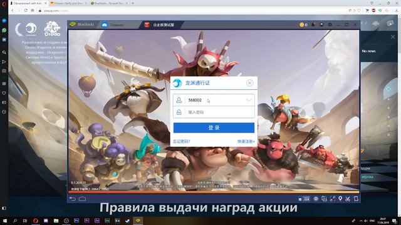The image size is (401, 225).
Task: Click the BlueStacks Android back arrow
Action: coord(73,199)
